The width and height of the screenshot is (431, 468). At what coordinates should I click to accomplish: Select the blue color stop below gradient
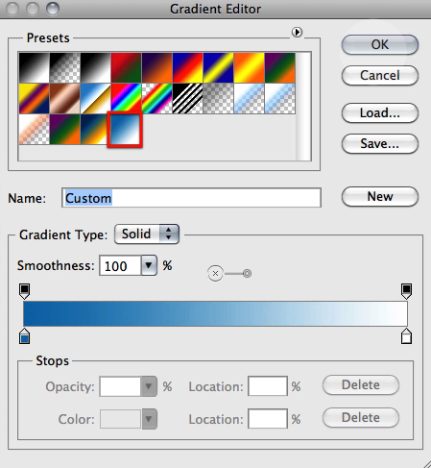click(x=25, y=335)
